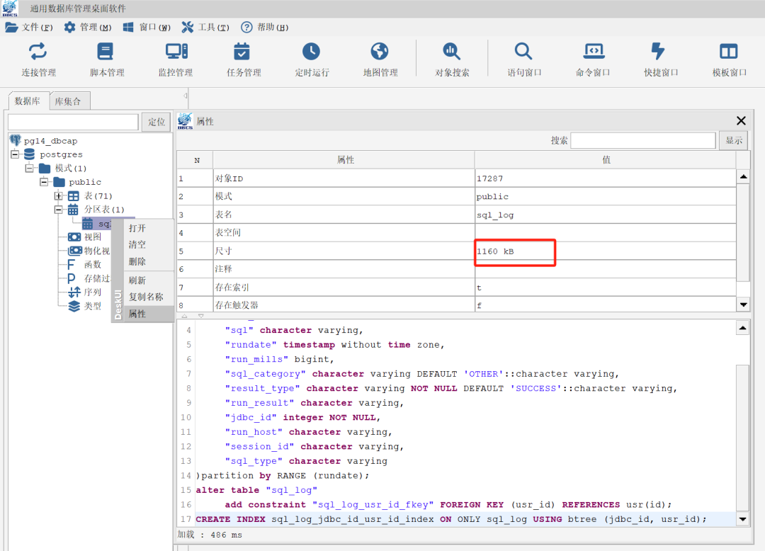765x551 pixels.
Task: Choose 复制名称 from the context menu
Action: point(146,297)
